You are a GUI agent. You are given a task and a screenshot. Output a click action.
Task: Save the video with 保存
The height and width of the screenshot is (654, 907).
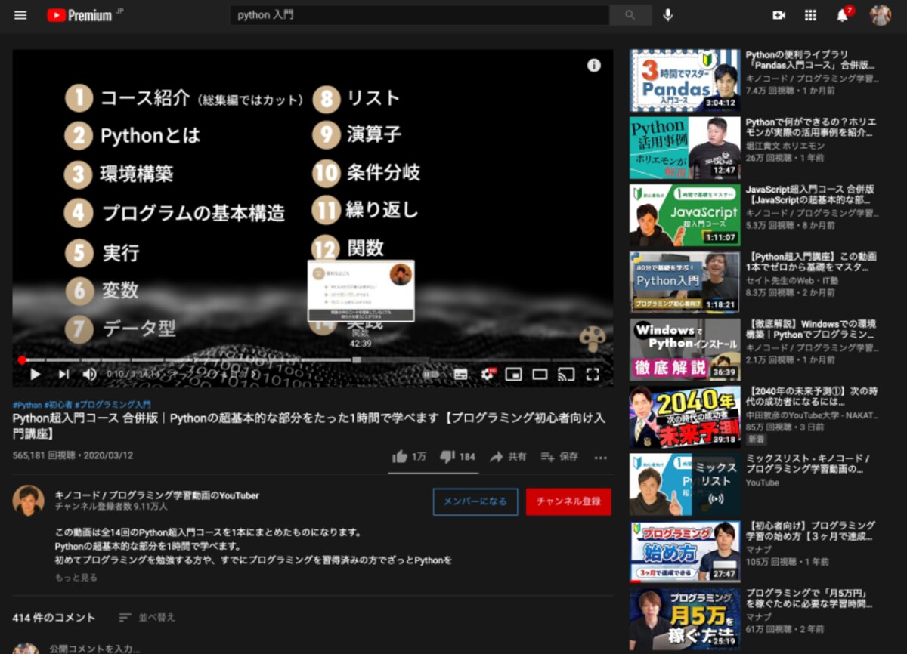point(559,457)
